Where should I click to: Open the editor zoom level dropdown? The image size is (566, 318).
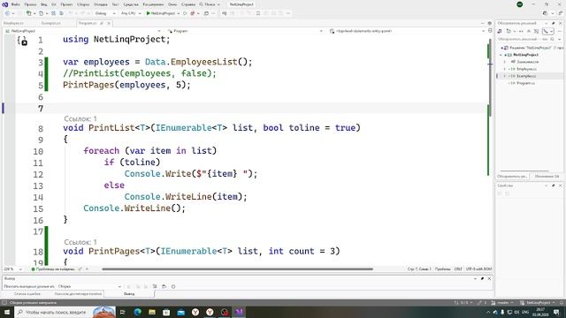coord(12,269)
